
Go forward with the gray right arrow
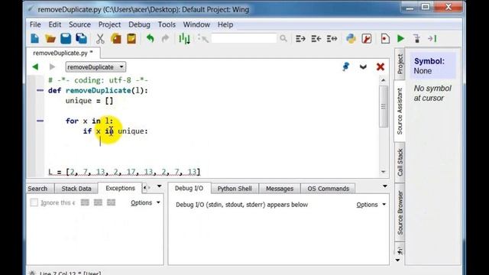[x=52, y=66]
